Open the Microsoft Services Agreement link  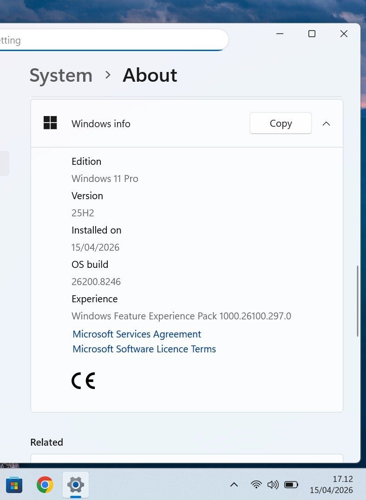[x=137, y=334]
